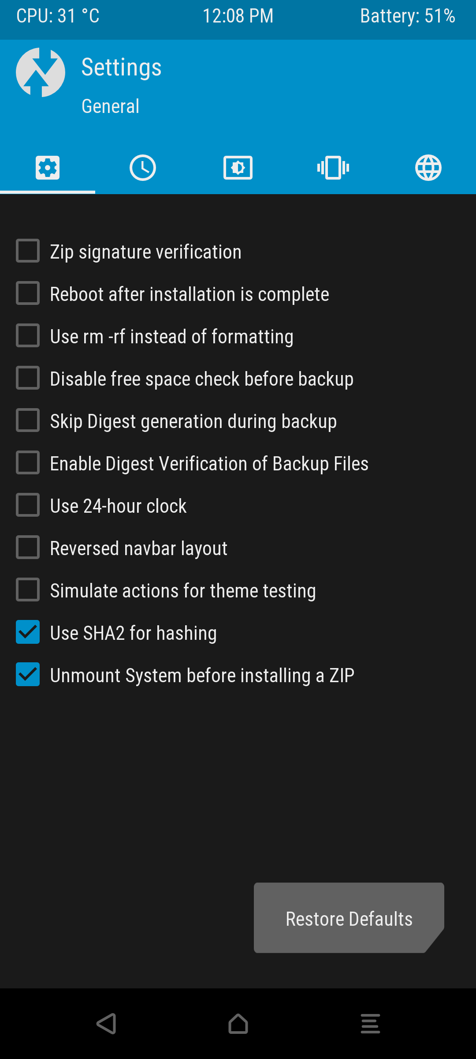Open the General settings gear tab
This screenshot has height=1059, width=476.
click(x=48, y=168)
